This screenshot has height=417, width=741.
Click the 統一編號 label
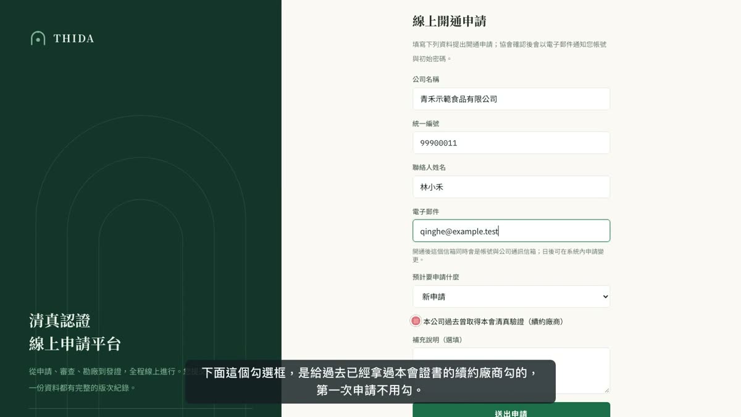(426, 123)
